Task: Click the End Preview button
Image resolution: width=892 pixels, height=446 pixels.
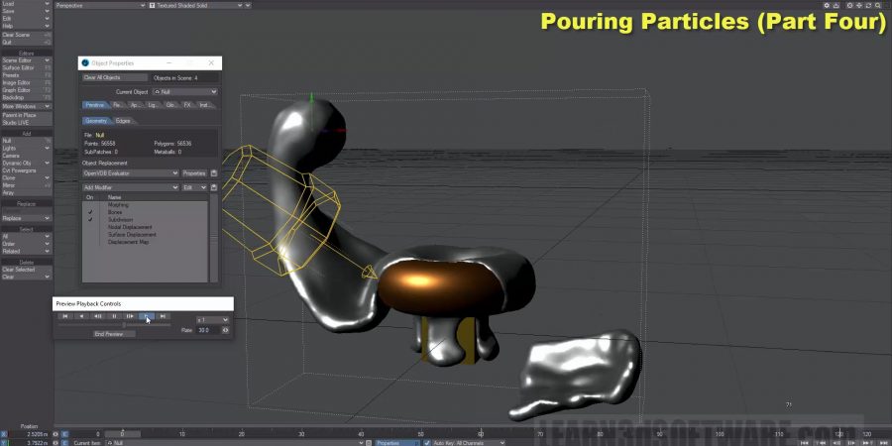Action: pos(114,334)
